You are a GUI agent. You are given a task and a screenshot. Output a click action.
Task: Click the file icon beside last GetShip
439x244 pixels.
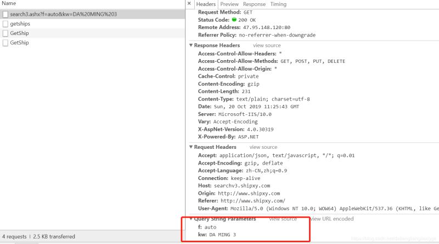[x=5, y=43]
